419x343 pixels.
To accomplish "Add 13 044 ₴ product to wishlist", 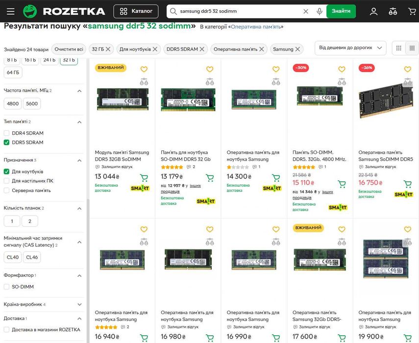I will [x=144, y=69].
